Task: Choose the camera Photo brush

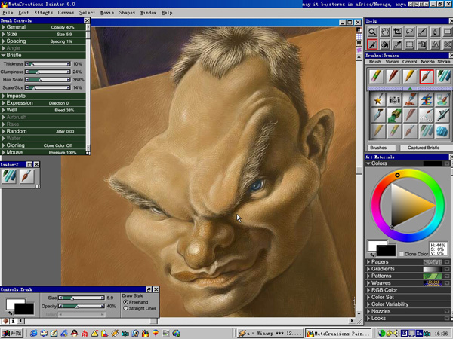Action: (x=394, y=99)
